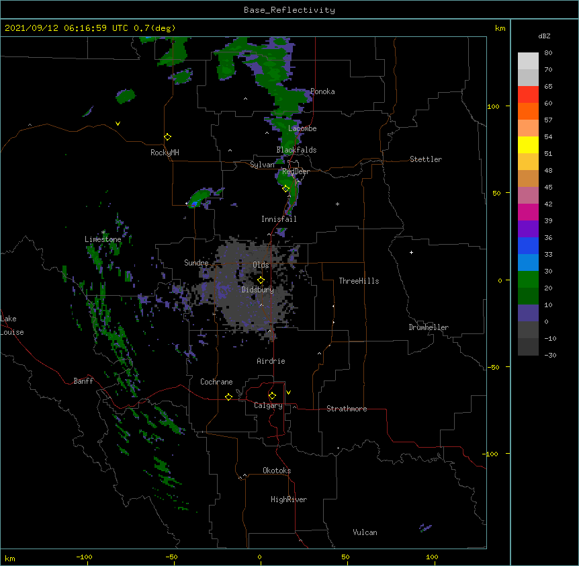579x566 pixels.
Task: Select the yellow diamond marker below Cochrane
Action: pyautogui.click(x=229, y=397)
